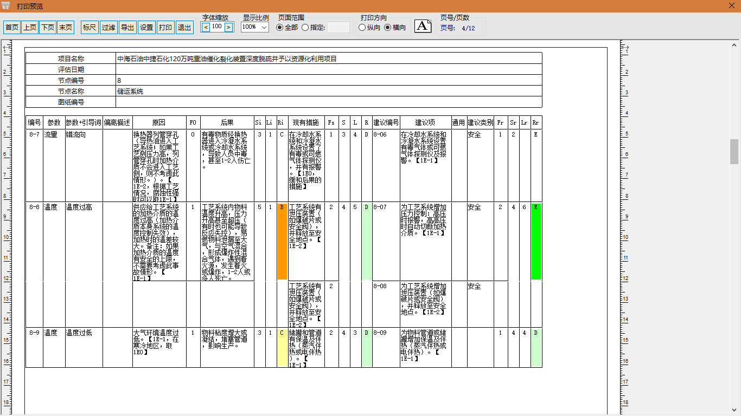Click the 偏离描述 column header

click(x=118, y=123)
